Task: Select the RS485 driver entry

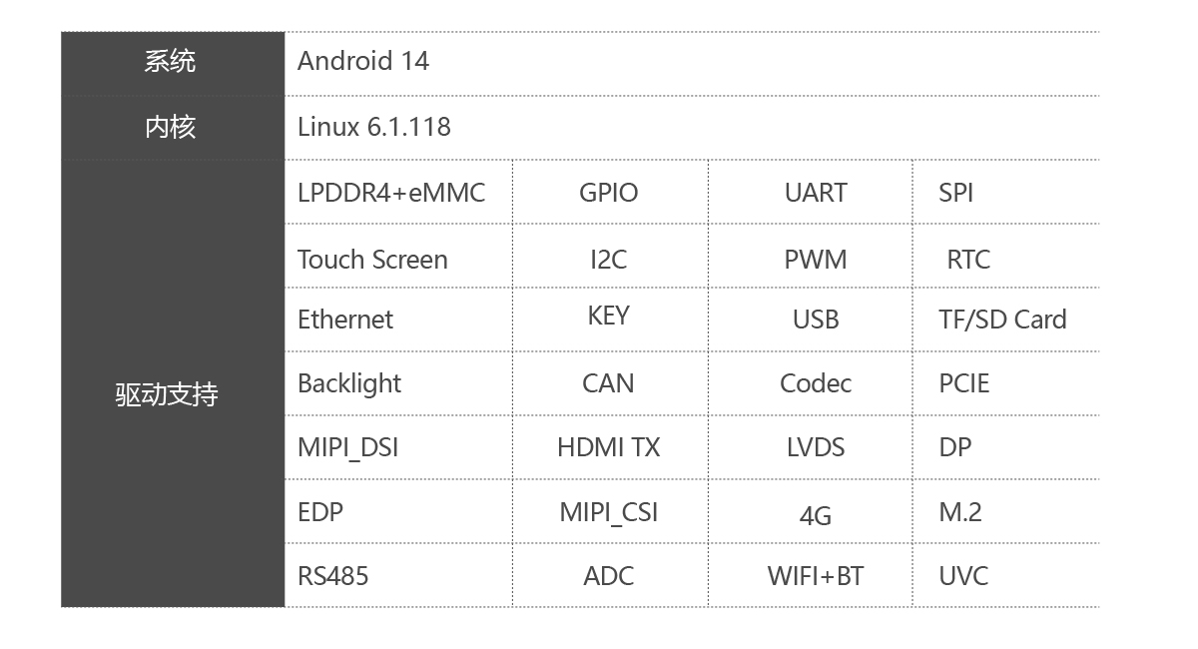Action: [332, 576]
